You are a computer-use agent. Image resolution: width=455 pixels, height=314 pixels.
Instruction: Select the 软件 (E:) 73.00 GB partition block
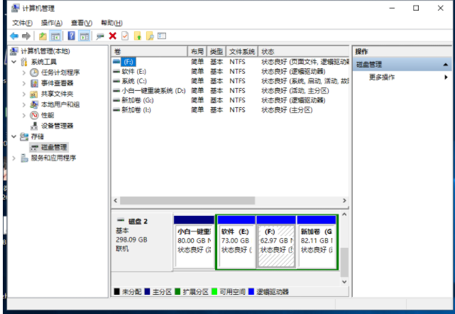click(x=236, y=242)
